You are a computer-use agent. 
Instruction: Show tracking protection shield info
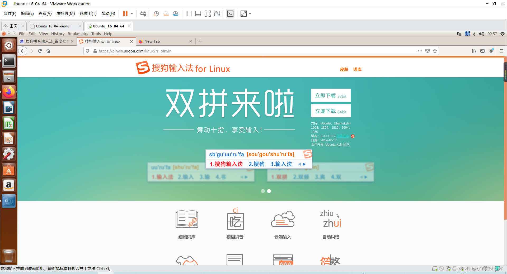tap(87, 51)
